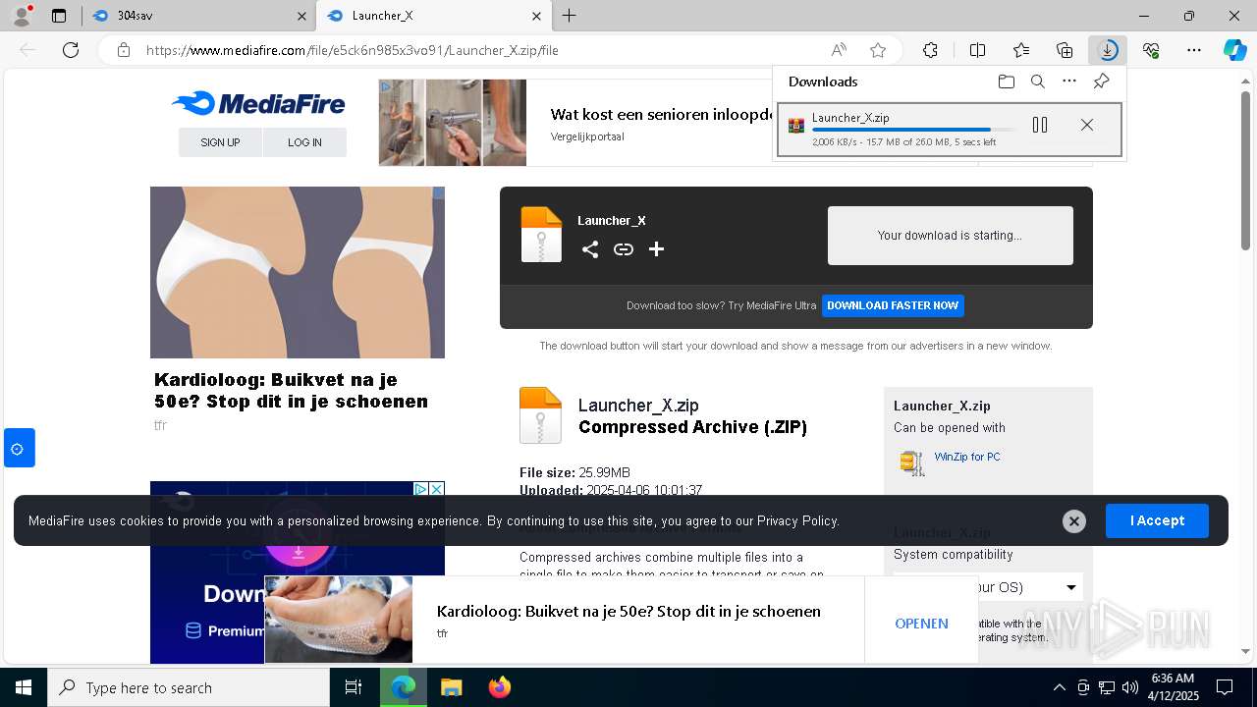Image resolution: width=1257 pixels, height=707 pixels.
Task: Open the Windows Start menu
Action: point(24,687)
